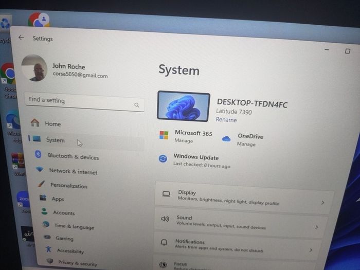Open Microsoft Edge desktop shortcut

click(14, 126)
